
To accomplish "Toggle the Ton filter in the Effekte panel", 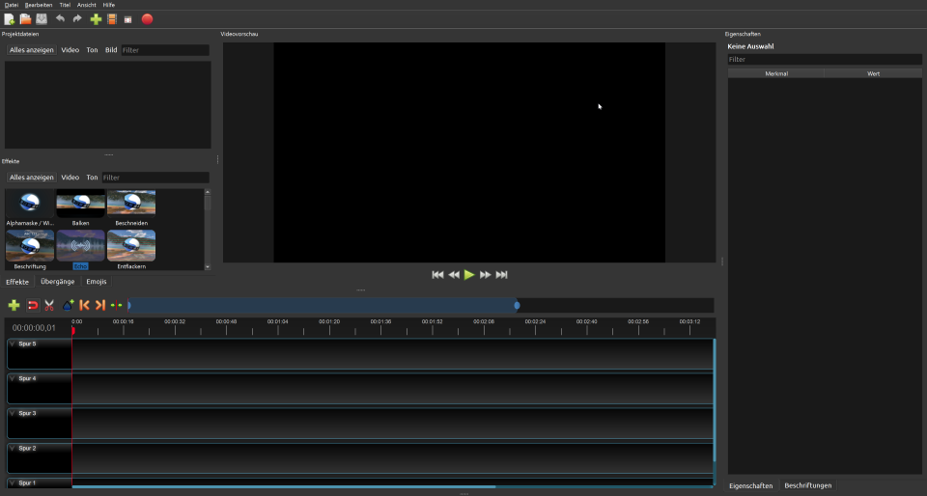I will [x=92, y=178].
